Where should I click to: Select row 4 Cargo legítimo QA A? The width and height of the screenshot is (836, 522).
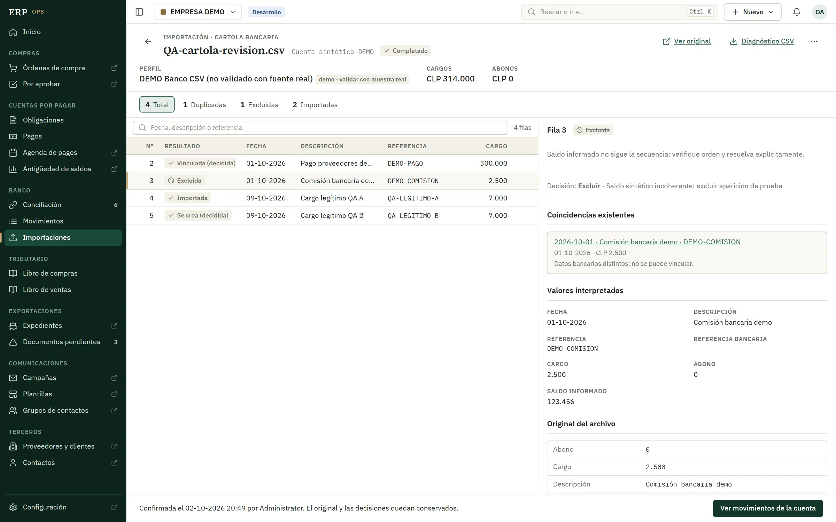tap(332, 198)
